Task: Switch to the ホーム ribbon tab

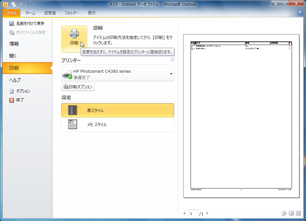Action: 31,13
